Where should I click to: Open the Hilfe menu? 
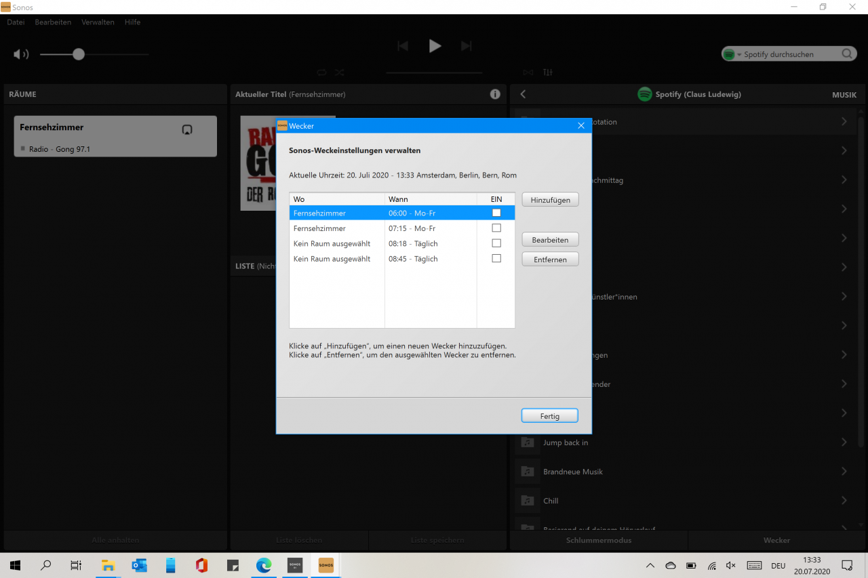pos(132,22)
